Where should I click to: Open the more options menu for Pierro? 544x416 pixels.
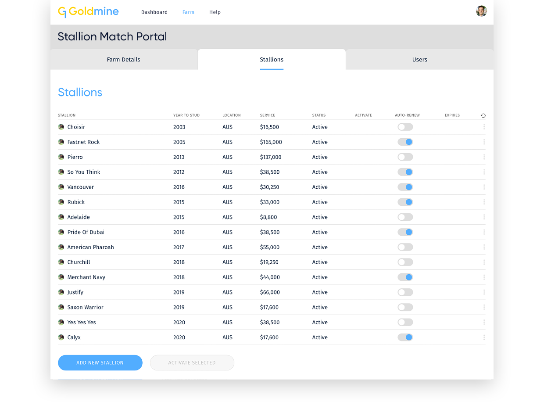coord(484,157)
